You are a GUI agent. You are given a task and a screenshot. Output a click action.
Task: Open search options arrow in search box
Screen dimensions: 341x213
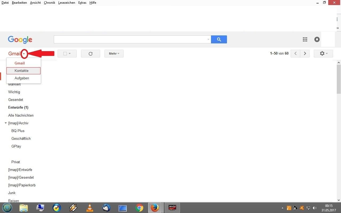point(208,39)
